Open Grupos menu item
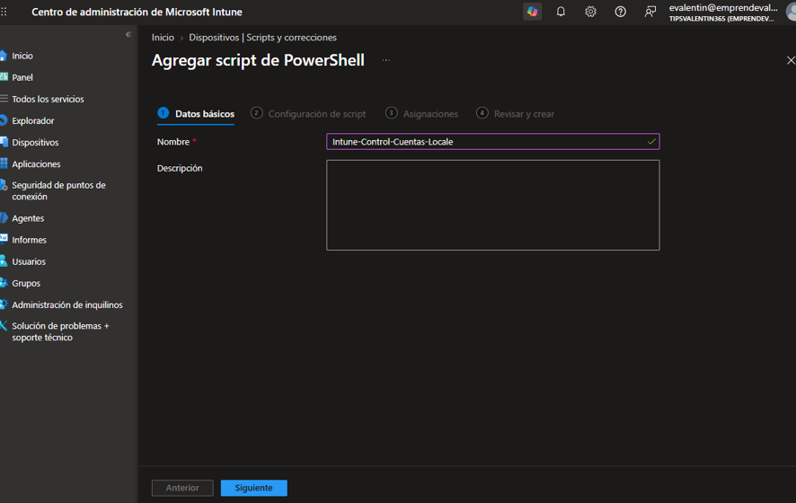Image resolution: width=796 pixels, height=503 pixels. point(26,283)
